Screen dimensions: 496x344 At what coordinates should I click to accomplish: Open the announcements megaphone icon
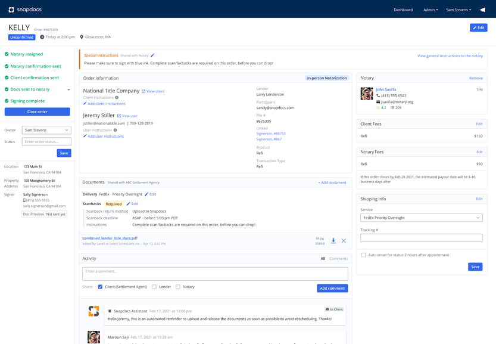click(x=482, y=10)
